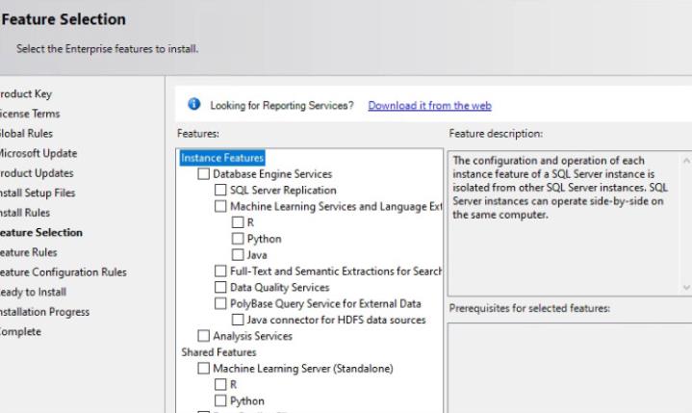Image resolution: width=692 pixels, height=413 pixels.
Task: Enable Machine Learning Server (Standalone)
Action: pos(203,369)
